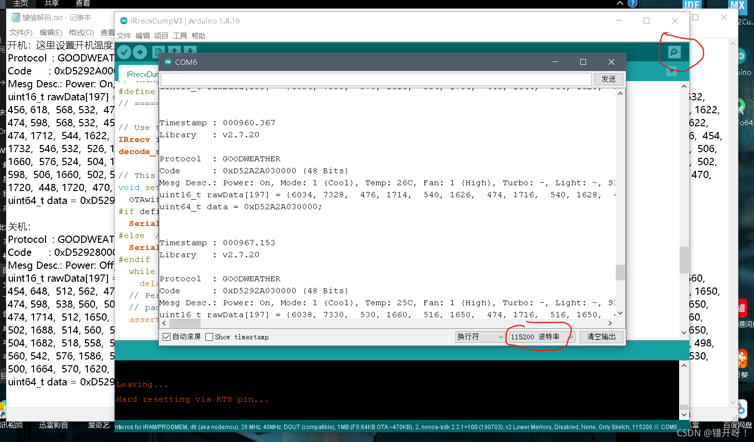Image resolution: width=754 pixels, height=442 pixels.
Task: Click the Arduino Open sketch up-arrow icon
Action: click(x=174, y=51)
